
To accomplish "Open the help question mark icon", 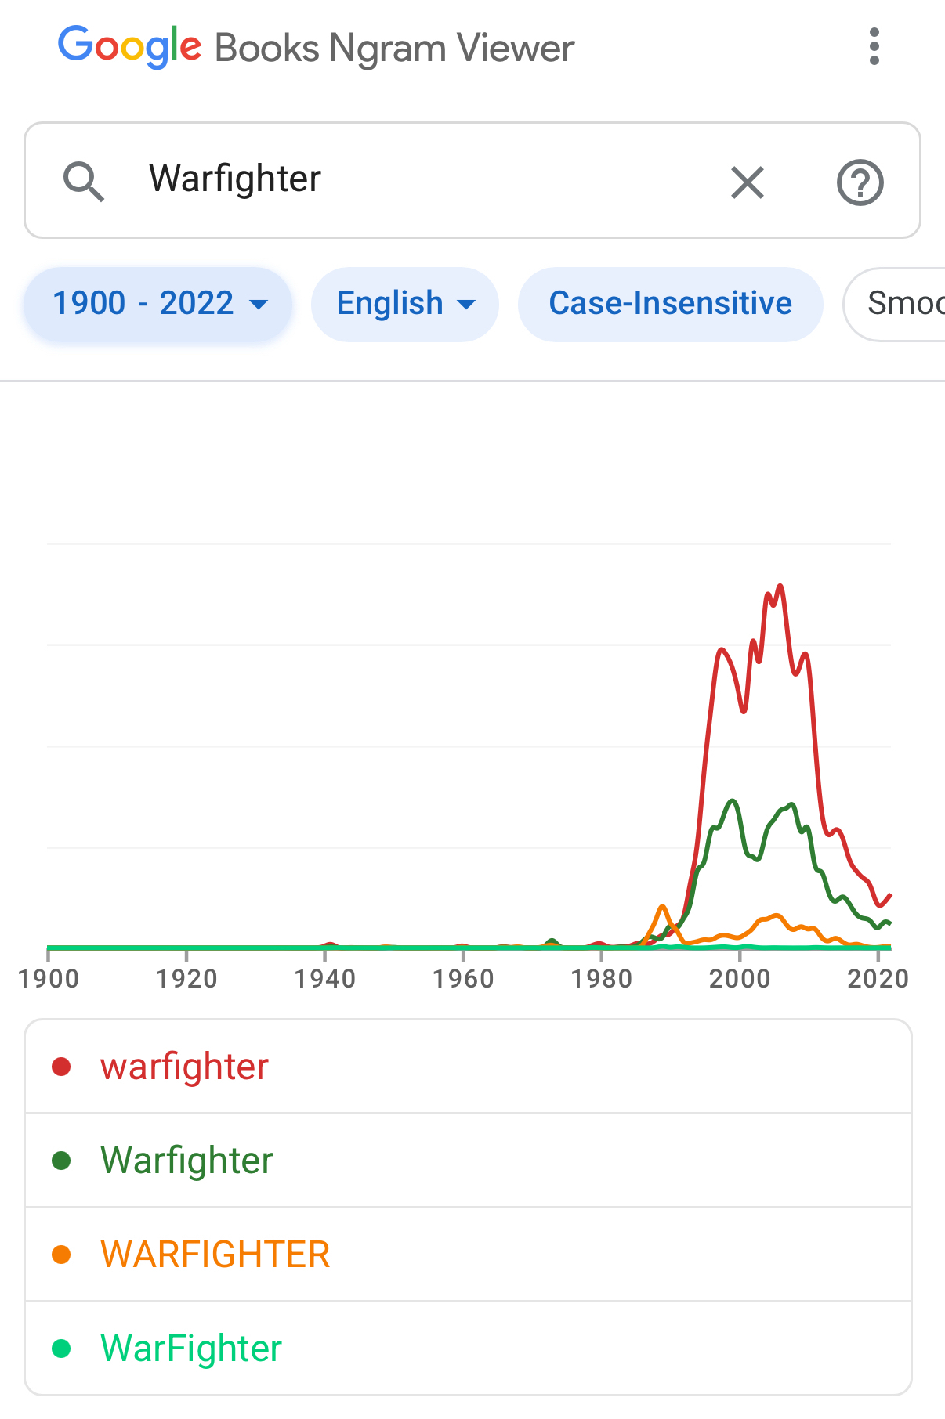I will coord(860,183).
